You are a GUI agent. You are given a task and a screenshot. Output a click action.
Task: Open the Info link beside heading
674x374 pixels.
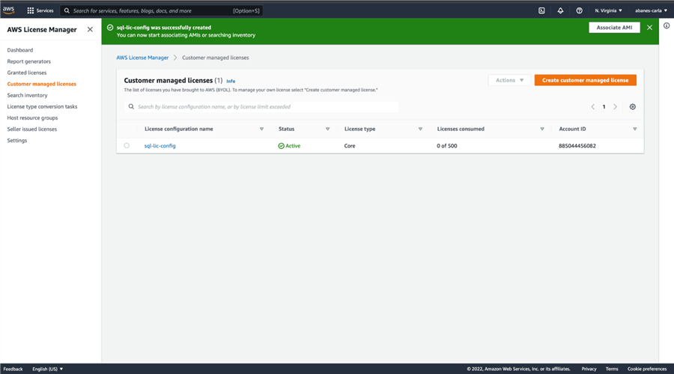(231, 81)
